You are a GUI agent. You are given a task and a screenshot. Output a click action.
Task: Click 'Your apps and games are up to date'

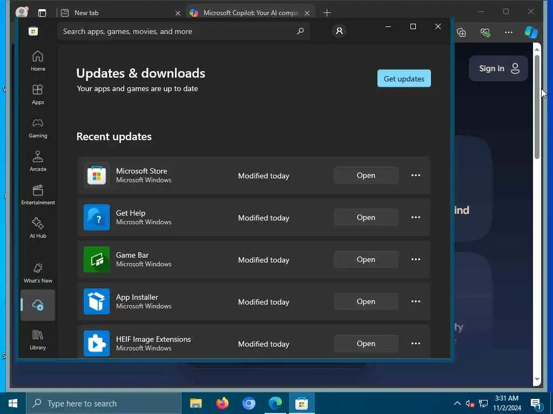pyautogui.click(x=138, y=89)
